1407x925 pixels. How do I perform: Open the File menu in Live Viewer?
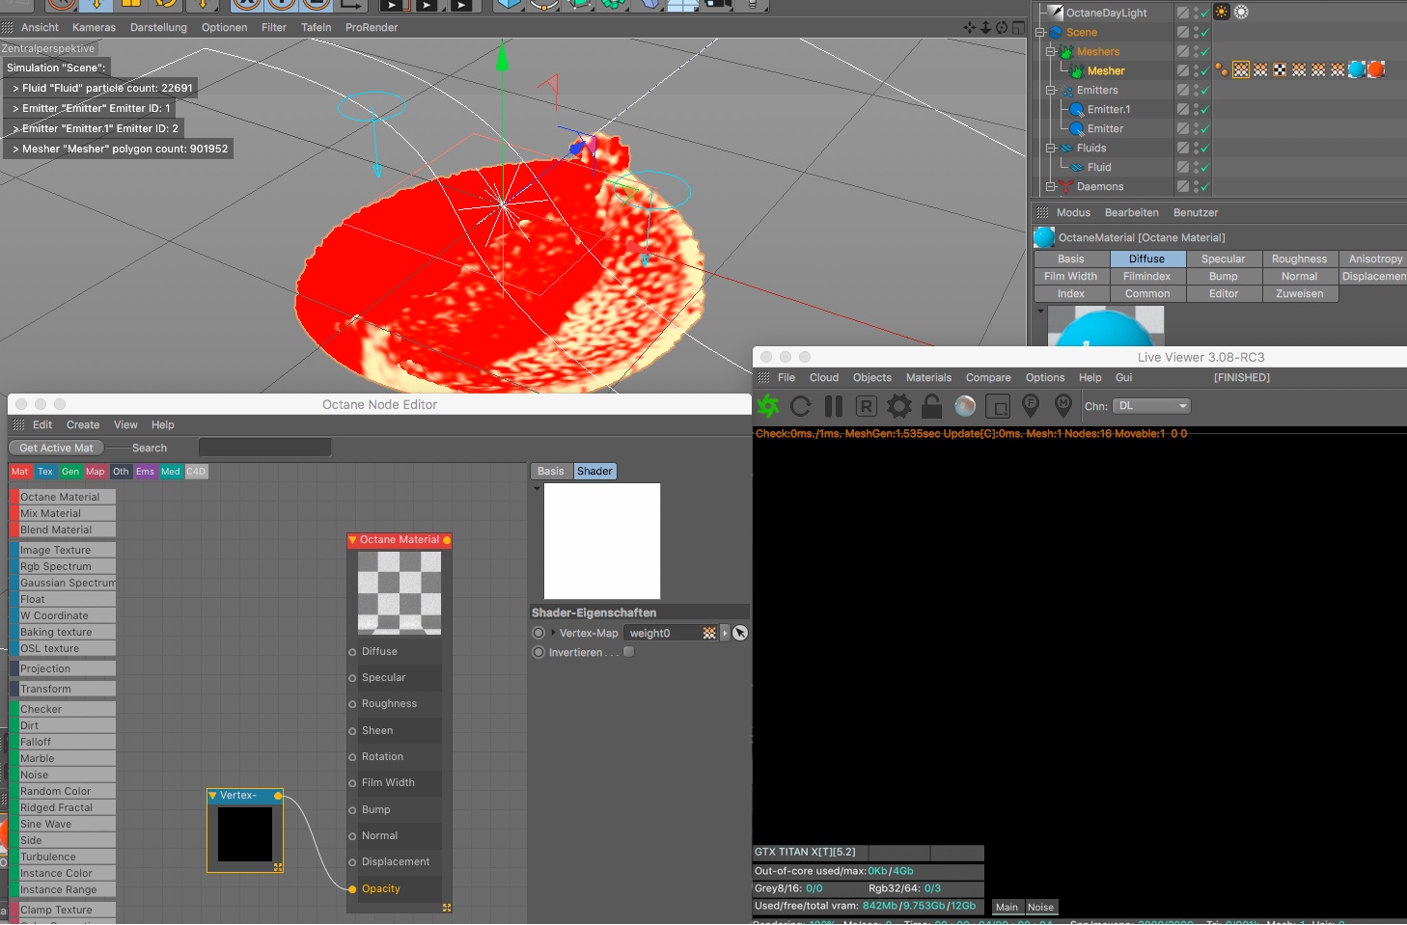pyautogui.click(x=786, y=378)
